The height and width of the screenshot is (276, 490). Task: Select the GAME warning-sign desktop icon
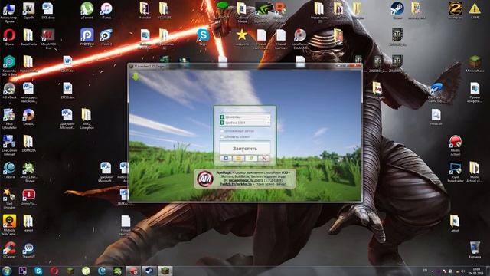[475, 11]
